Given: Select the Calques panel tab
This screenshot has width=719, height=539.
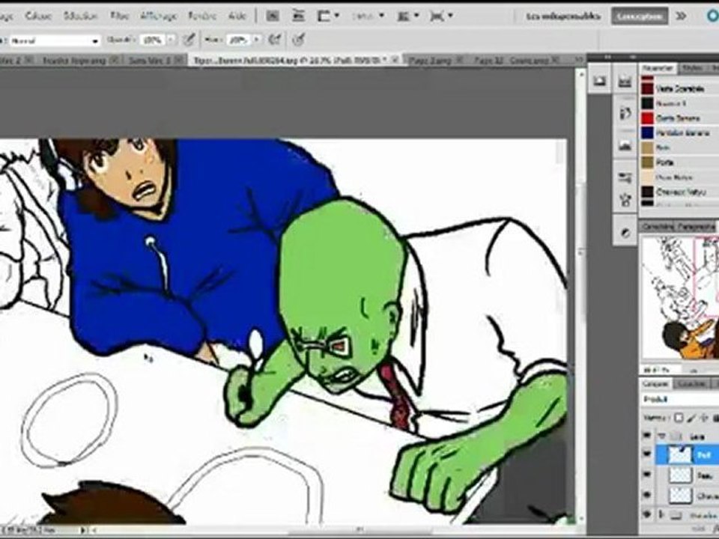Looking at the screenshot, I should tap(655, 383).
